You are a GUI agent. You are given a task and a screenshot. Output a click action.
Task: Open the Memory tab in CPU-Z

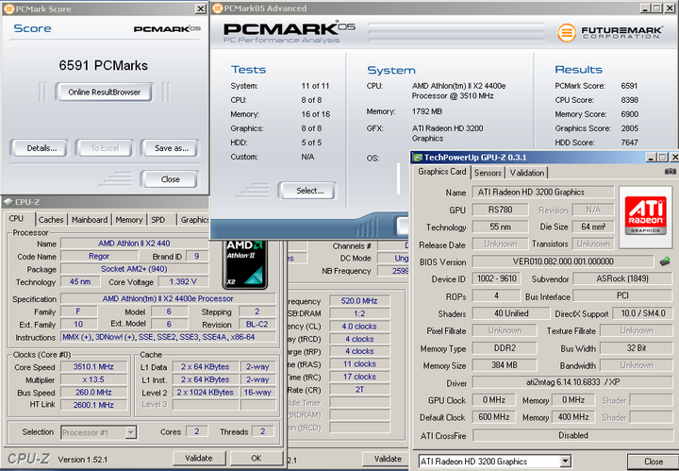pos(128,220)
